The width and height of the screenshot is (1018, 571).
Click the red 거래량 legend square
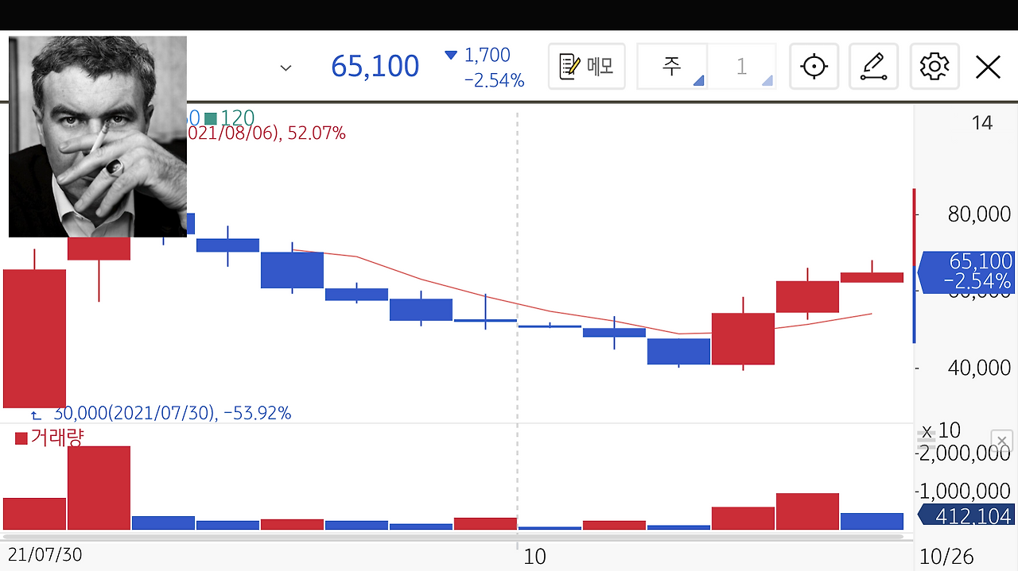point(21,438)
